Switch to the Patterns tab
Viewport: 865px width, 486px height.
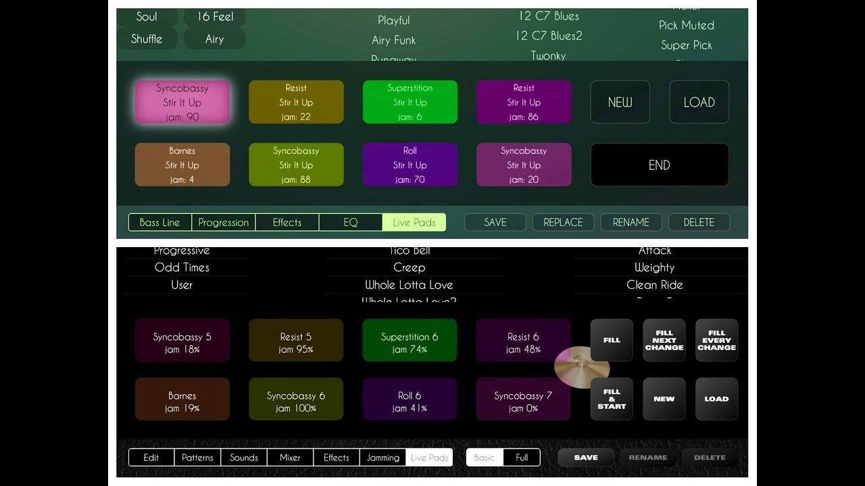coord(197,457)
